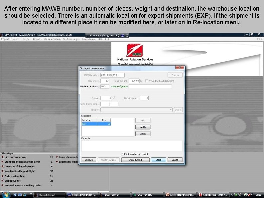This screenshot has width=264, height=198.
Task: Click Erroneous FFR warning
Action: click(x=13, y=181)
